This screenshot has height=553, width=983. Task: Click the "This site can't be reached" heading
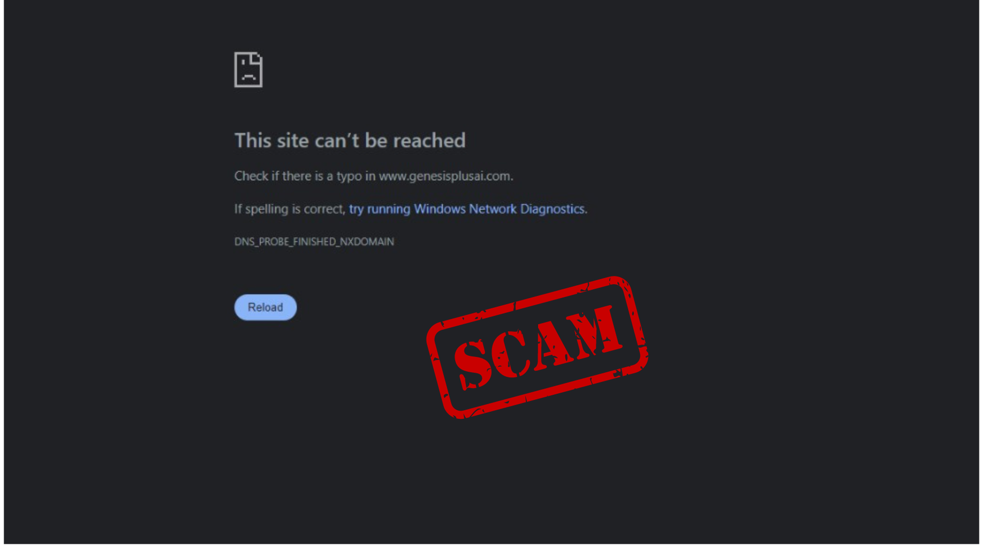point(350,140)
